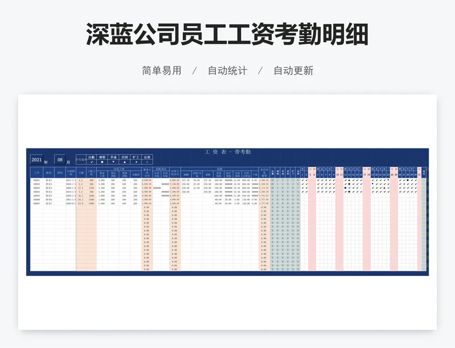
Task: Select the cross symbol under 旷工
Action: pos(136,162)
